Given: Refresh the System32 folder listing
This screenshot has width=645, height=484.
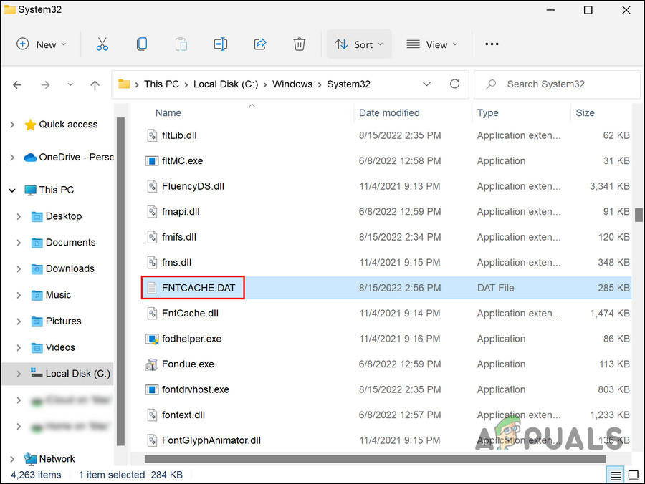Looking at the screenshot, I should [x=454, y=84].
